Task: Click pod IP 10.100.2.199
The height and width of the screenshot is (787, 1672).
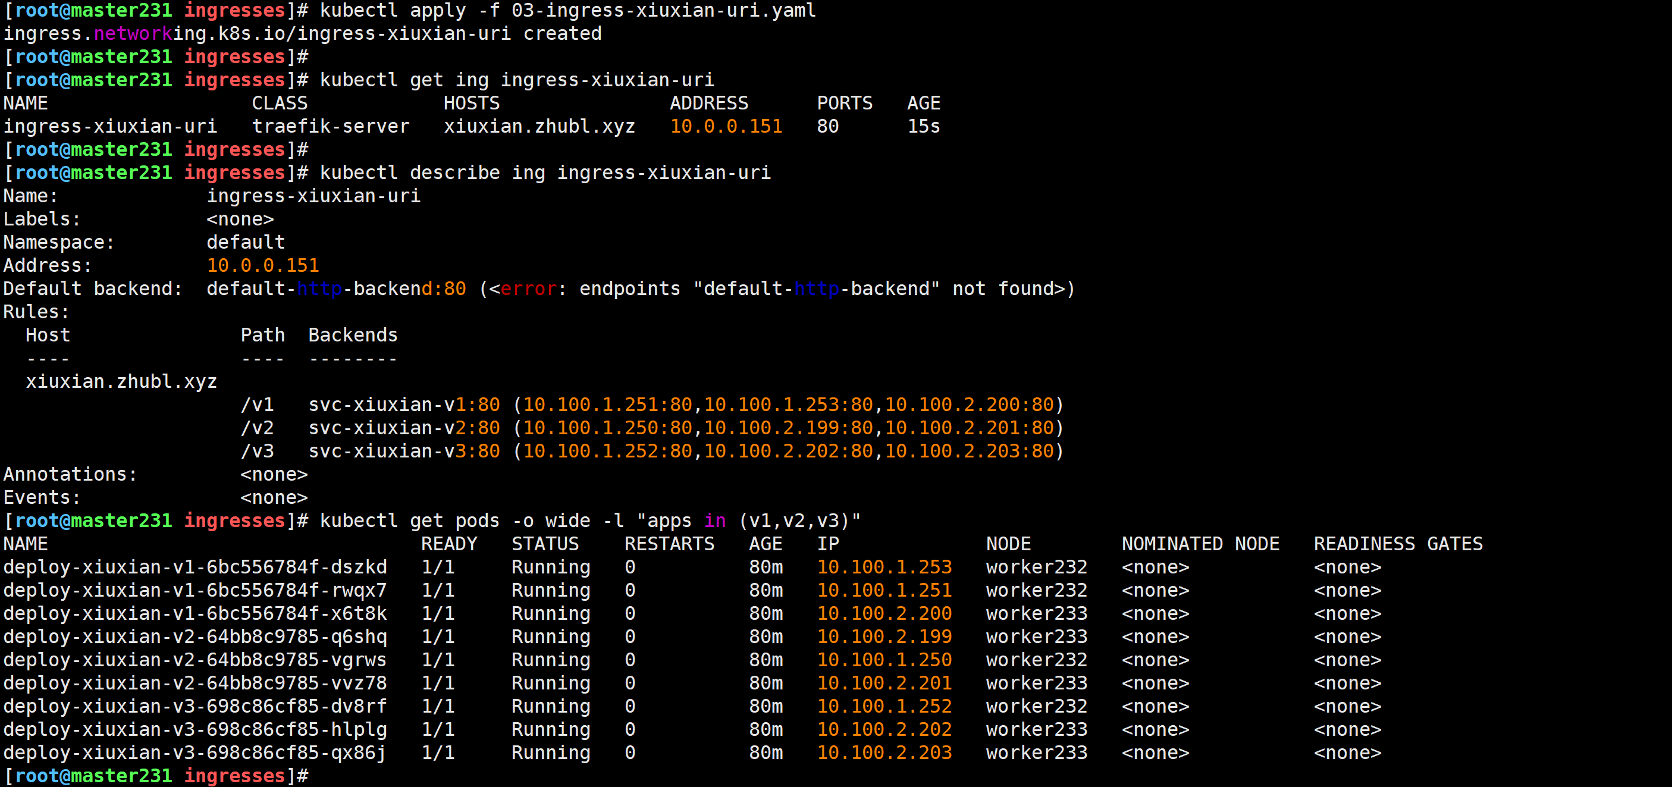Action: pos(884,637)
